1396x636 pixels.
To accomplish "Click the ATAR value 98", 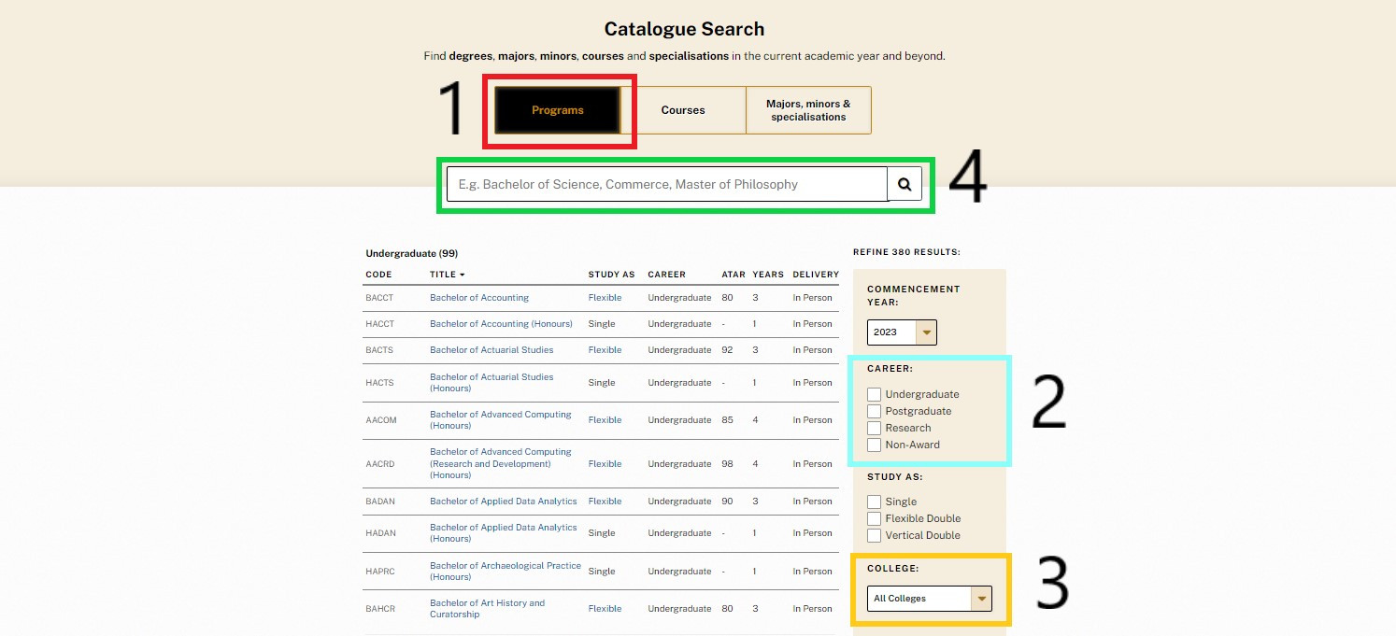I will [x=727, y=464].
